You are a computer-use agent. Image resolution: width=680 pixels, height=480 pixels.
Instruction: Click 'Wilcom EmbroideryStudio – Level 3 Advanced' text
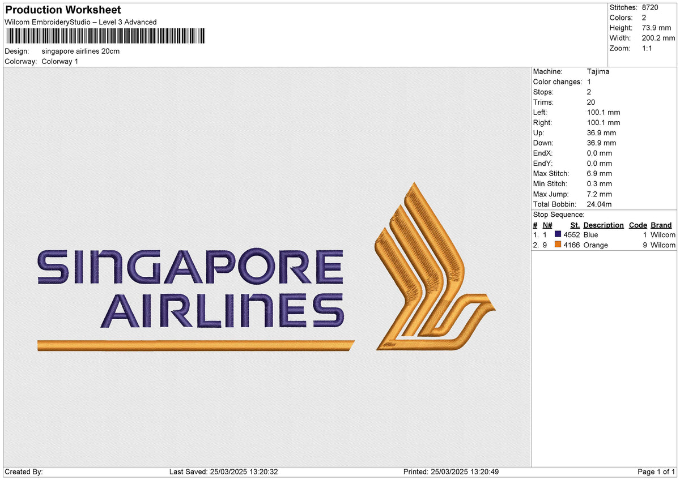click(x=80, y=22)
